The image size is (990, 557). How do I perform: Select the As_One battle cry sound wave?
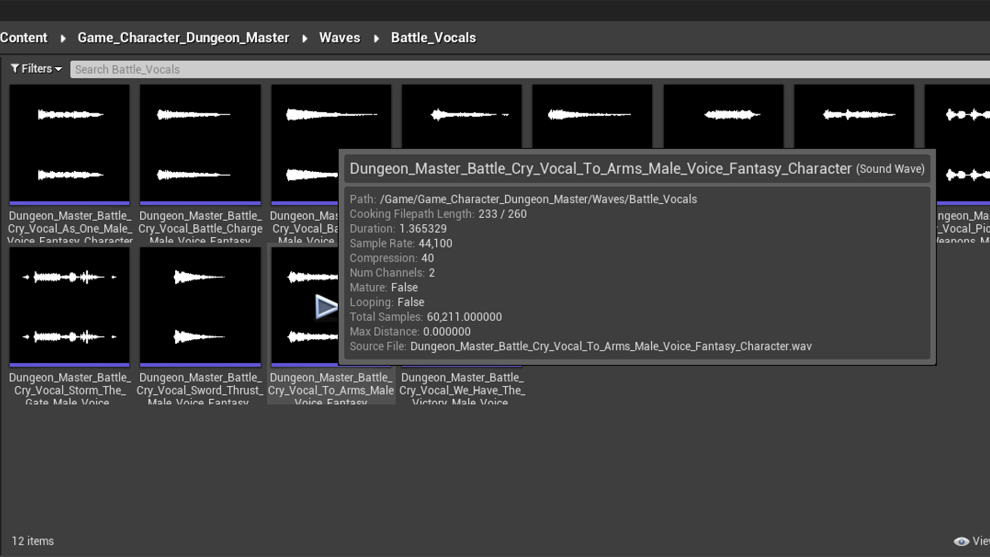pyautogui.click(x=70, y=143)
